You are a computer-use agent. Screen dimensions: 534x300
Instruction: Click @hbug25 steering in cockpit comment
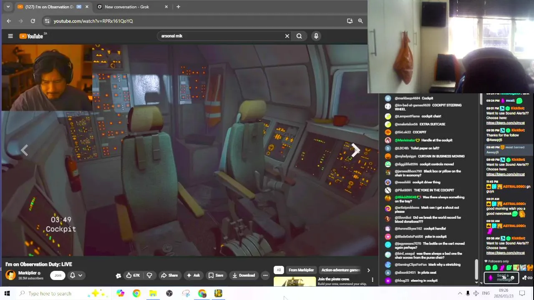point(411,281)
